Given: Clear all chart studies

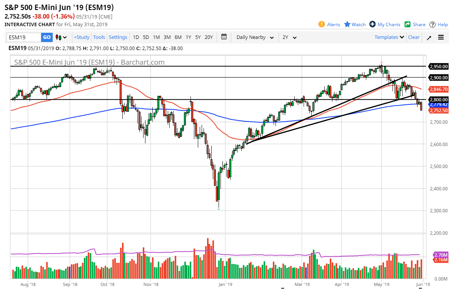Looking at the screenshot, I should point(414,37).
